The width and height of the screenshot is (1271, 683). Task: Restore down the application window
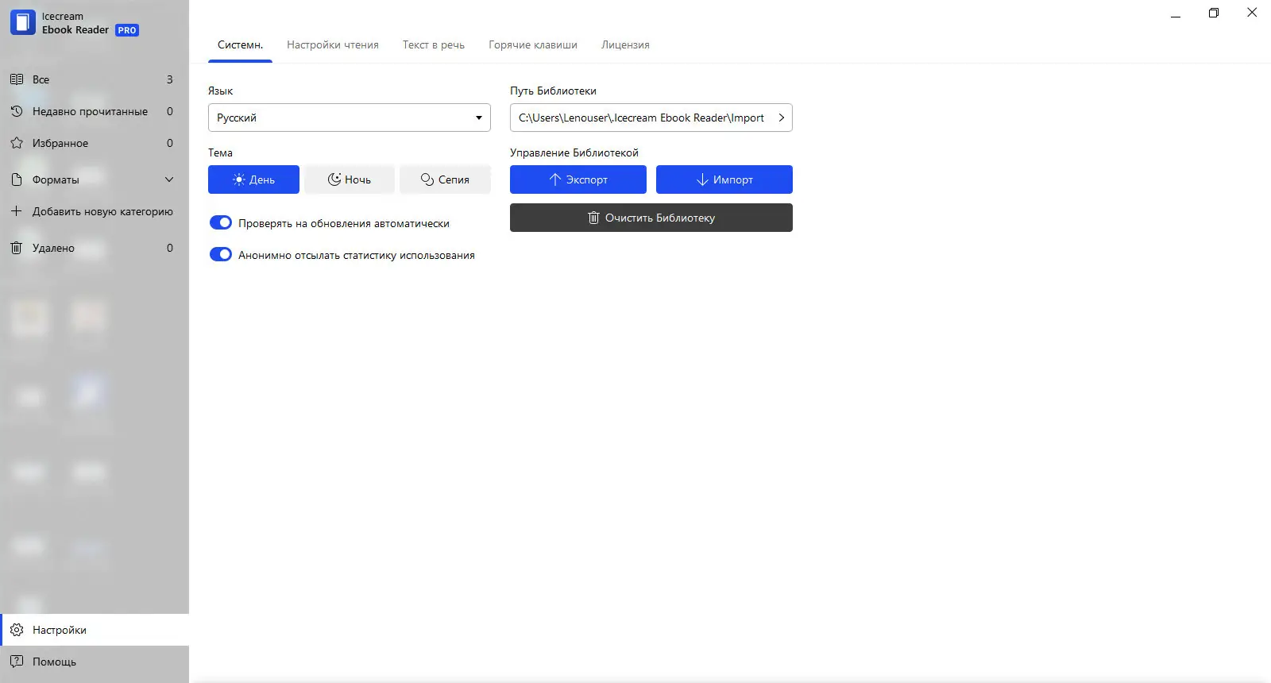tap(1214, 13)
